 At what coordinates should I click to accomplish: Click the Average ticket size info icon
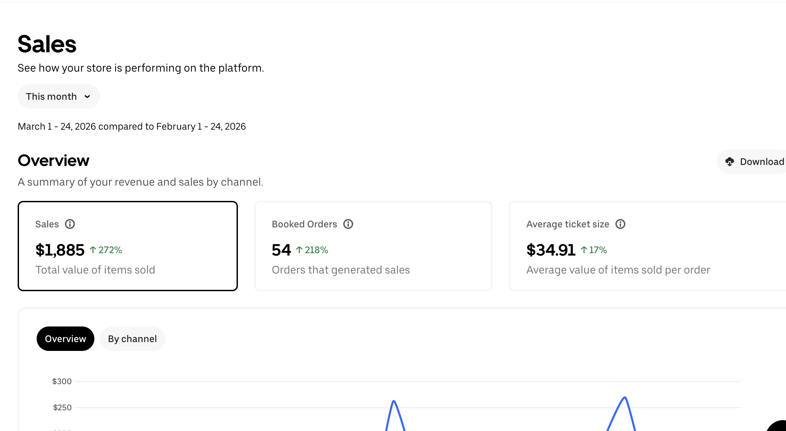point(620,224)
